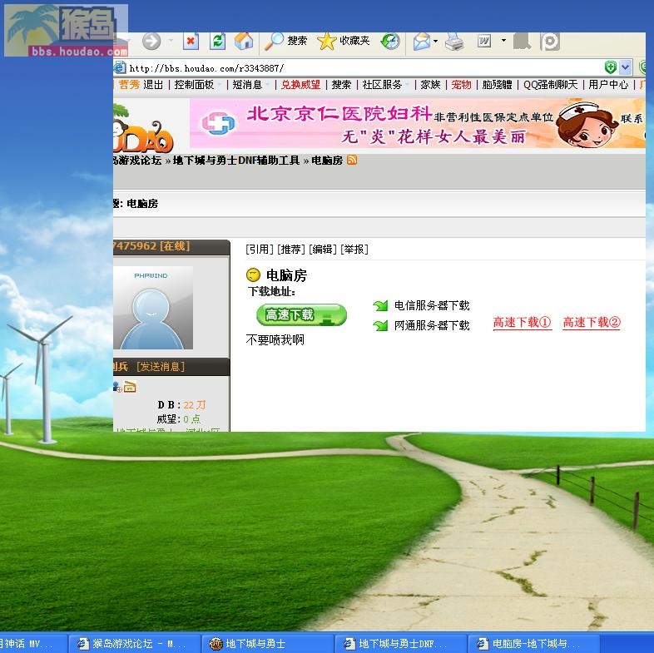Click the Print printer icon
The image size is (654, 653).
point(454,42)
